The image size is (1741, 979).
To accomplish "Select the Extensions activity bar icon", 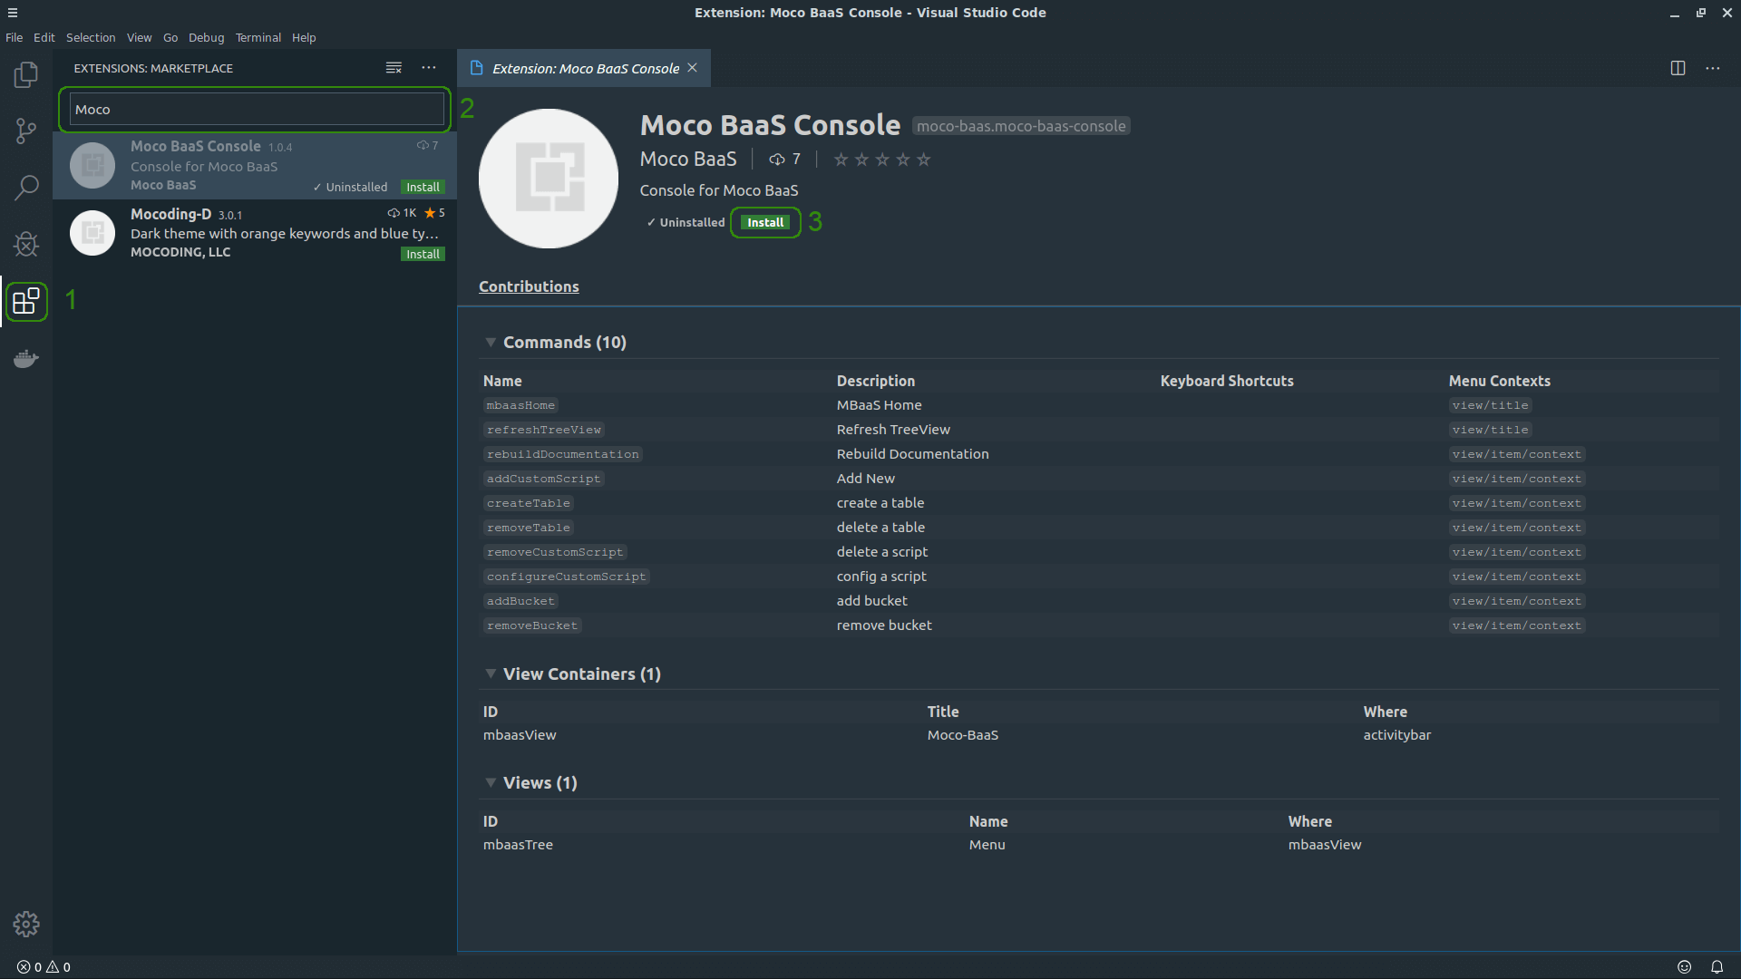I will (26, 301).
